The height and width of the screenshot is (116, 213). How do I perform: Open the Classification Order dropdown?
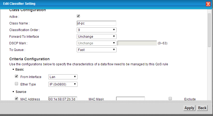pyautogui.click(x=97, y=30)
